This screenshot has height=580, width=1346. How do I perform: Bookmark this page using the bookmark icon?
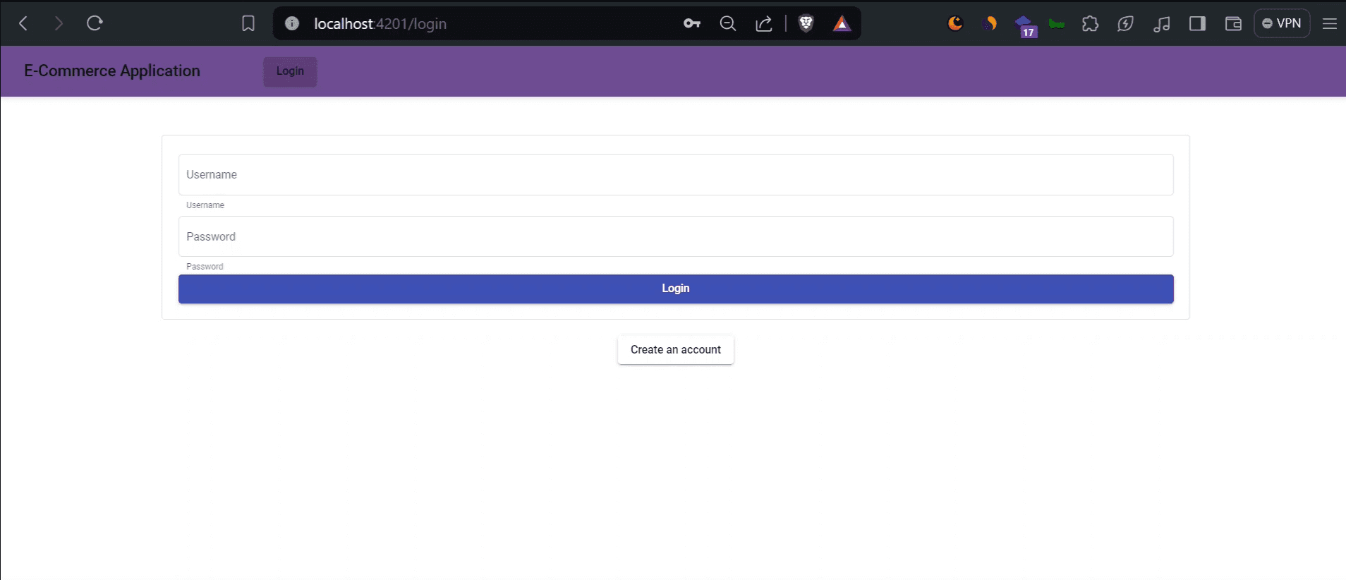(248, 24)
